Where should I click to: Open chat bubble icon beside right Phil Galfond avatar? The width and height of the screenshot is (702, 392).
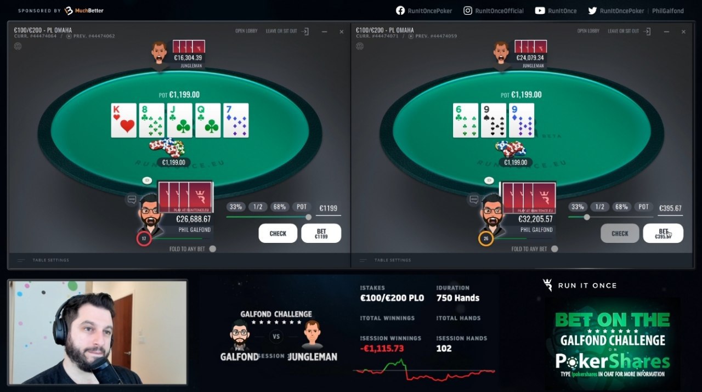(x=473, y=200)
